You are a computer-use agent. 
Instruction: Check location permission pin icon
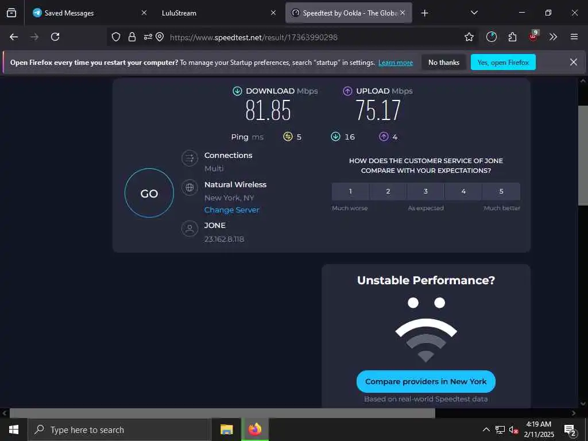click(160, 37)
